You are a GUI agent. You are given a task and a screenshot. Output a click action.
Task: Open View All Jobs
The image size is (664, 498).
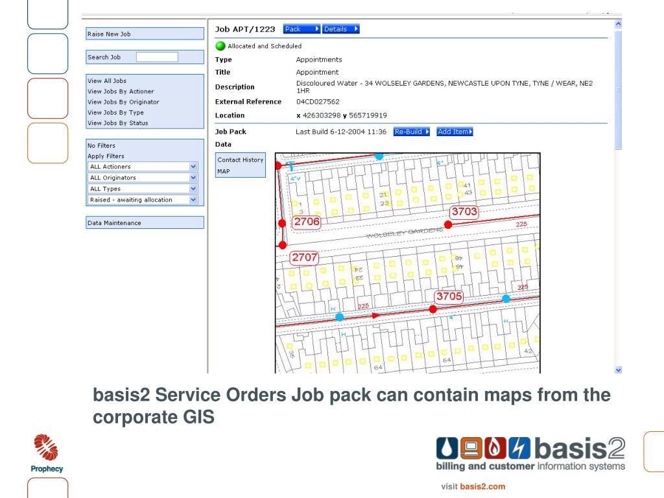pos(107,80)
